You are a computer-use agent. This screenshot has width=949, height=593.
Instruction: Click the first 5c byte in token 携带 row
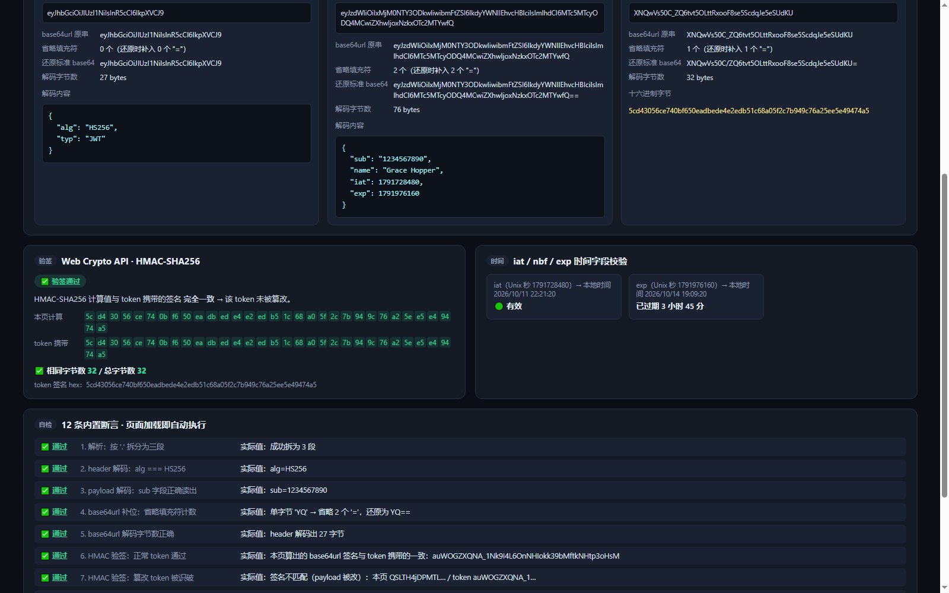(90, 343)
